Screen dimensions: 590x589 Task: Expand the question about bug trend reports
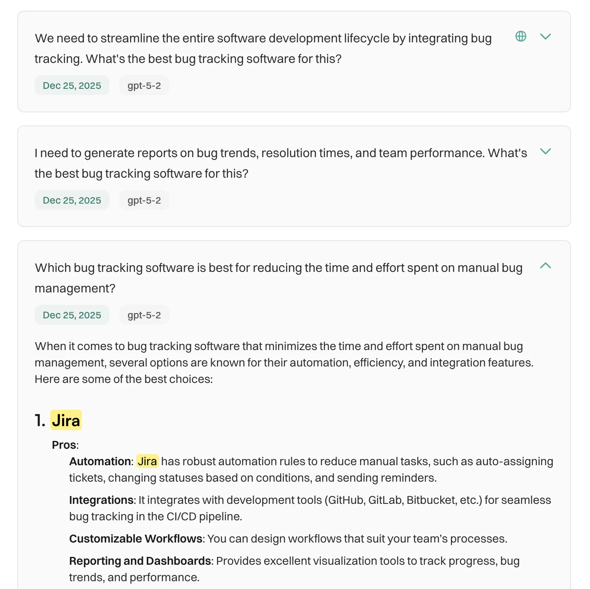pos(546,151)
